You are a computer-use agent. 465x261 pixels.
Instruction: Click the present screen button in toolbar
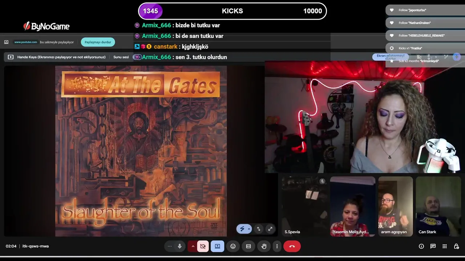pos(217,246)
